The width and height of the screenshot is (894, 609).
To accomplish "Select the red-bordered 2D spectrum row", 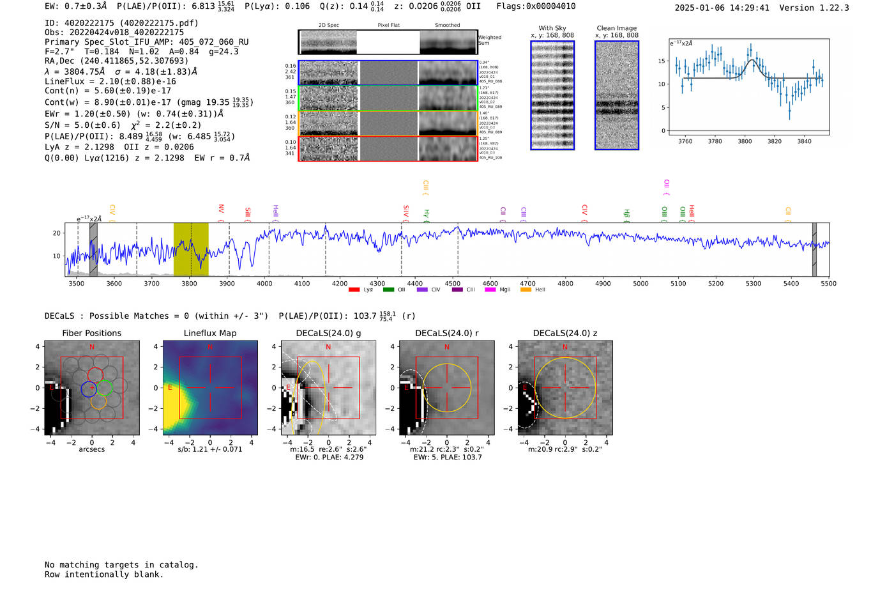I will (388, 149).
